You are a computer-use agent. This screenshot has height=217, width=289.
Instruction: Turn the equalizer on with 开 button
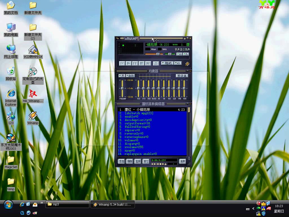tap(122, 76)
